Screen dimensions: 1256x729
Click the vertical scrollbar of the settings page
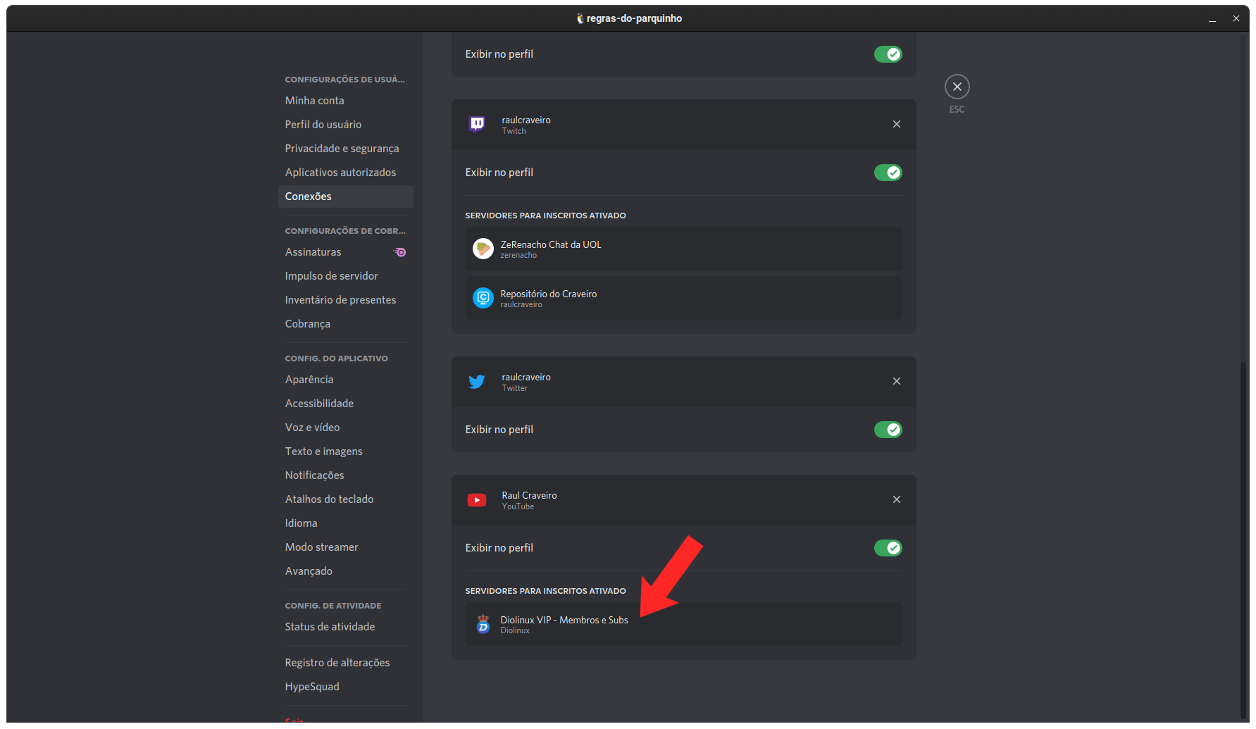1243,539
